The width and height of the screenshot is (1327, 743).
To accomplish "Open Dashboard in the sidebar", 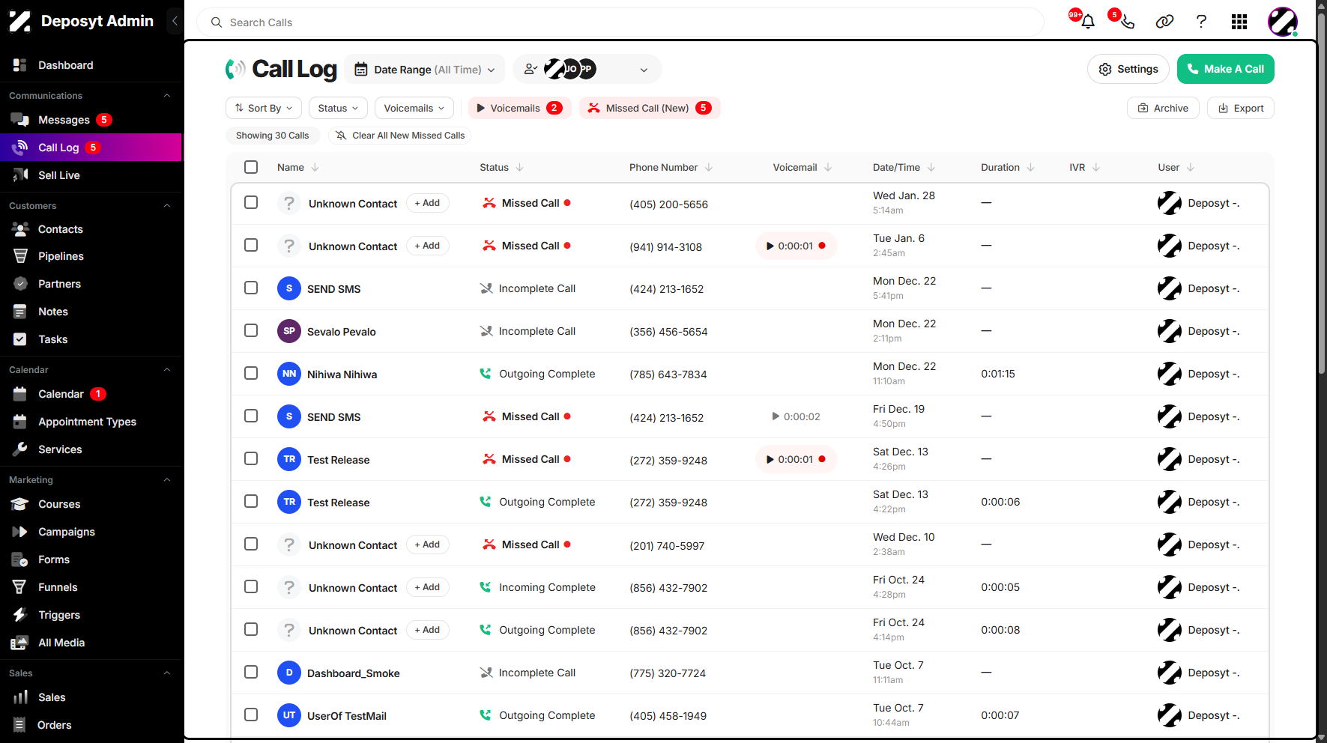I will point(66,65).
